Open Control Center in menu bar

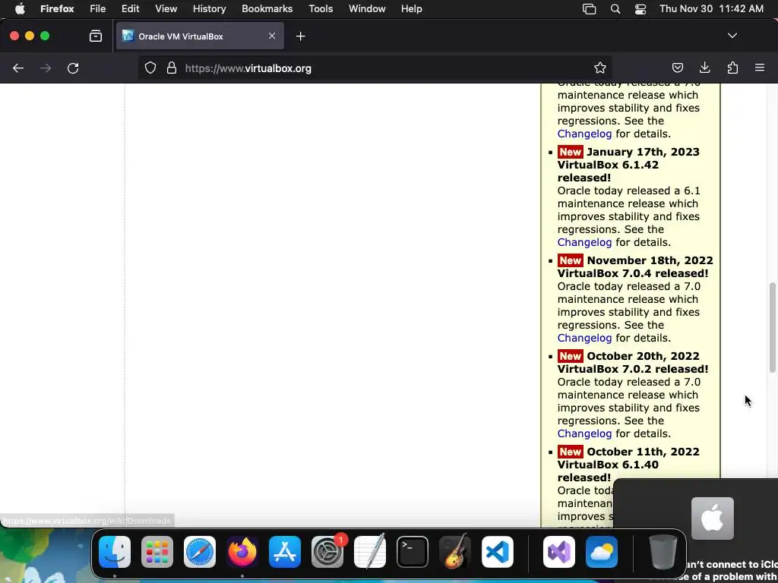pyautogui.click(x=640, y=9)
